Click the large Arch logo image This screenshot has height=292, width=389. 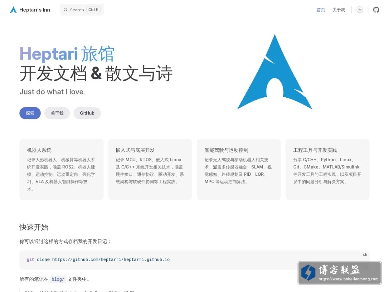tap(275, 72)
